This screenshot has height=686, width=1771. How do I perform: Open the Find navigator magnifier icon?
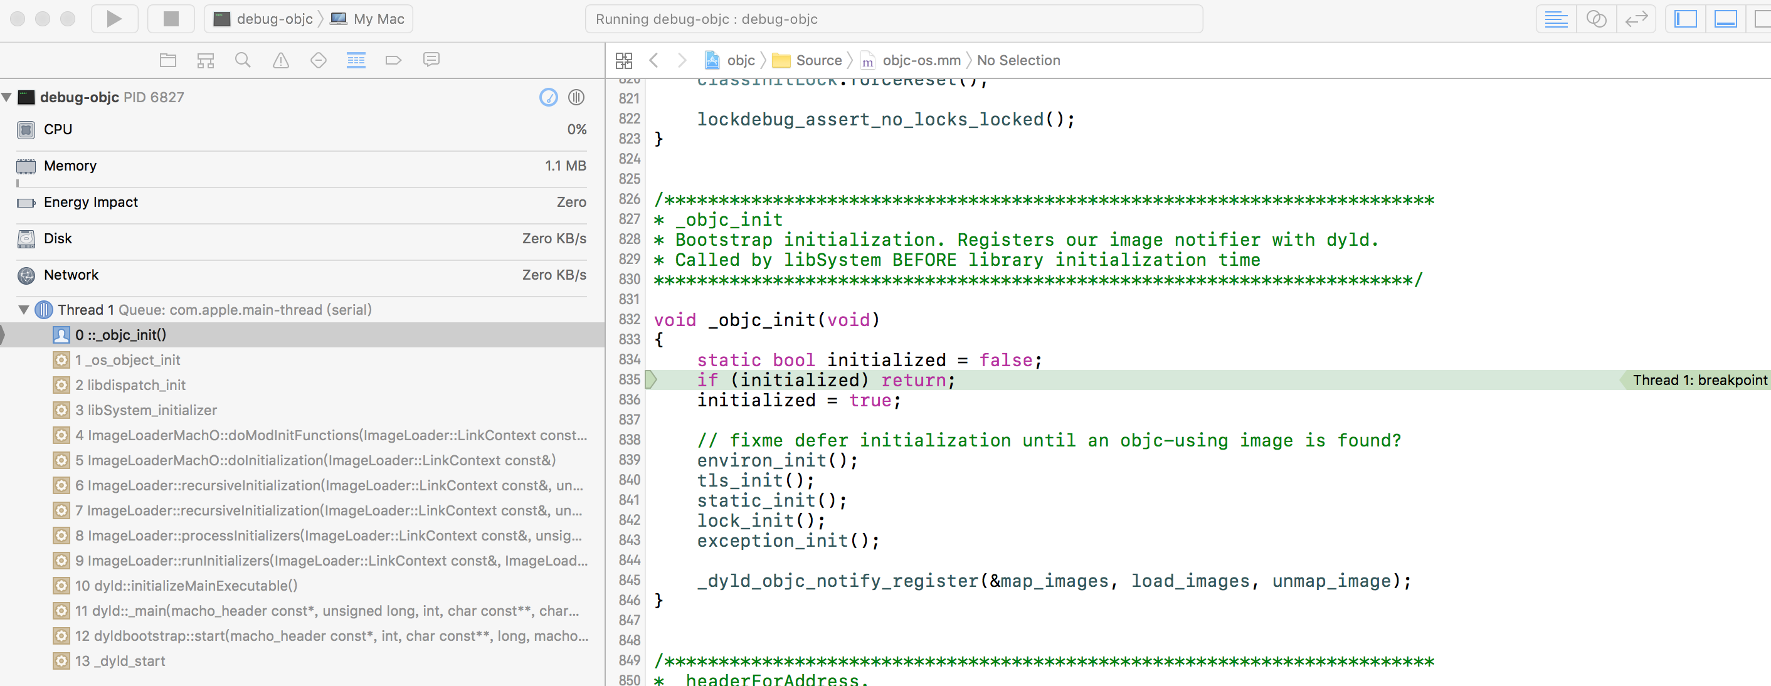[x=243, y=60]
